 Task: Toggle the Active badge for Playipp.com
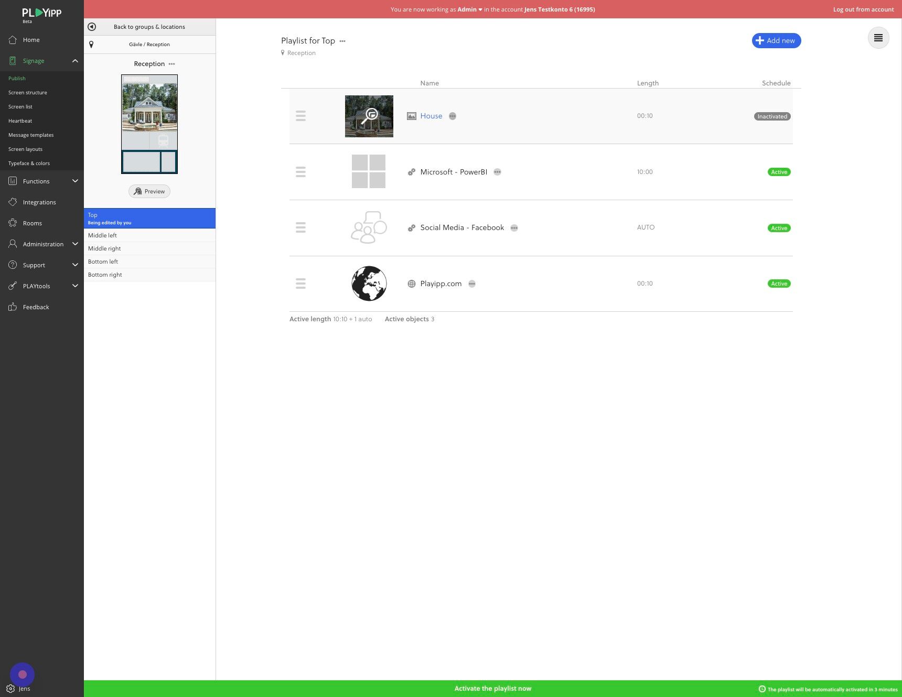pyautogui.click(x=779, y=284)
